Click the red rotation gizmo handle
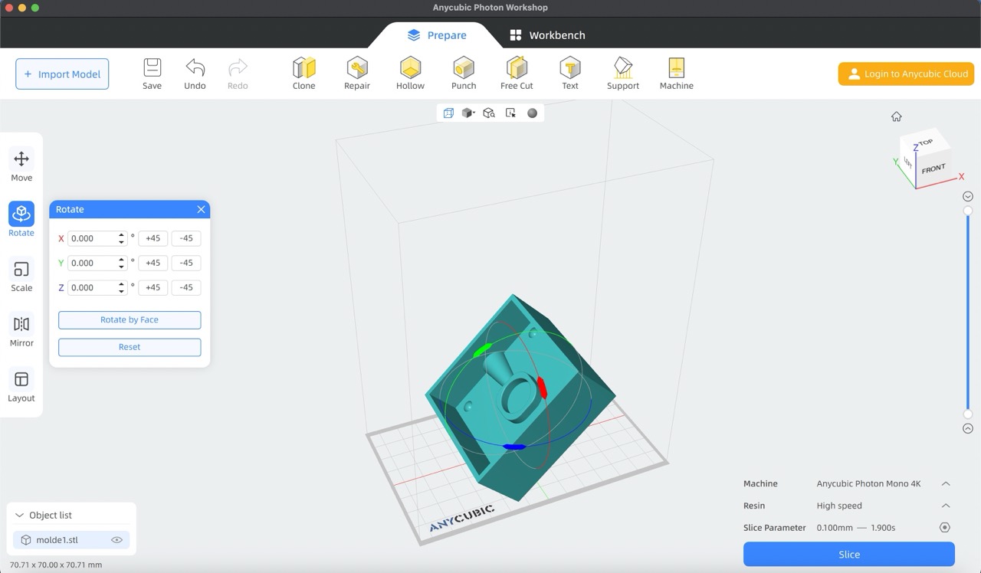981x573 pixels. pyautogui.click(x=541, y=388)
